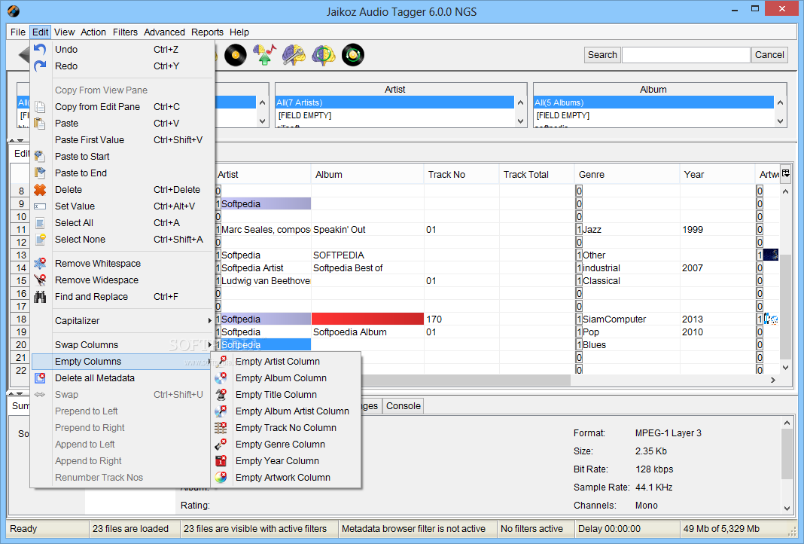Image resolution: width=804 pixels, height=544 pixels.
Task: Click the green brain toolbar icon
Action: point(324,55)
